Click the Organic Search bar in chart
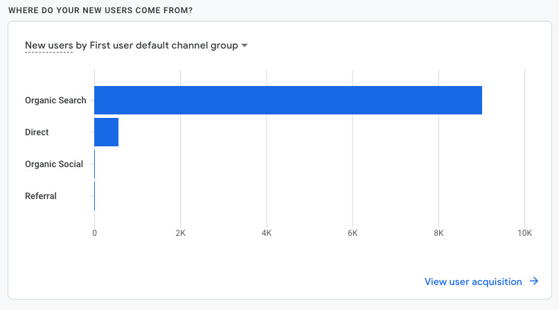Image resolution: width=559 pixels, height=310 pixels. tap(287, 100)
